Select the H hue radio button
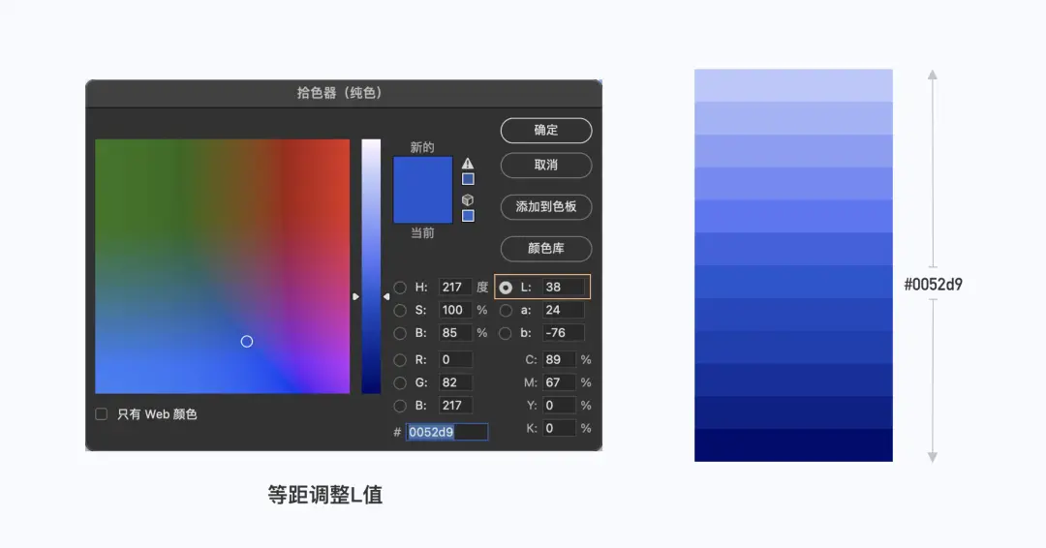The height and width of the screenshot is (548, 1046). 400,288
